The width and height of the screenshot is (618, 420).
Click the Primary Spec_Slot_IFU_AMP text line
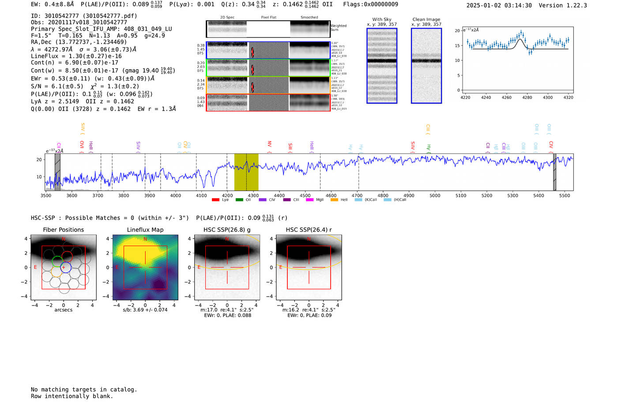point(102,29)
